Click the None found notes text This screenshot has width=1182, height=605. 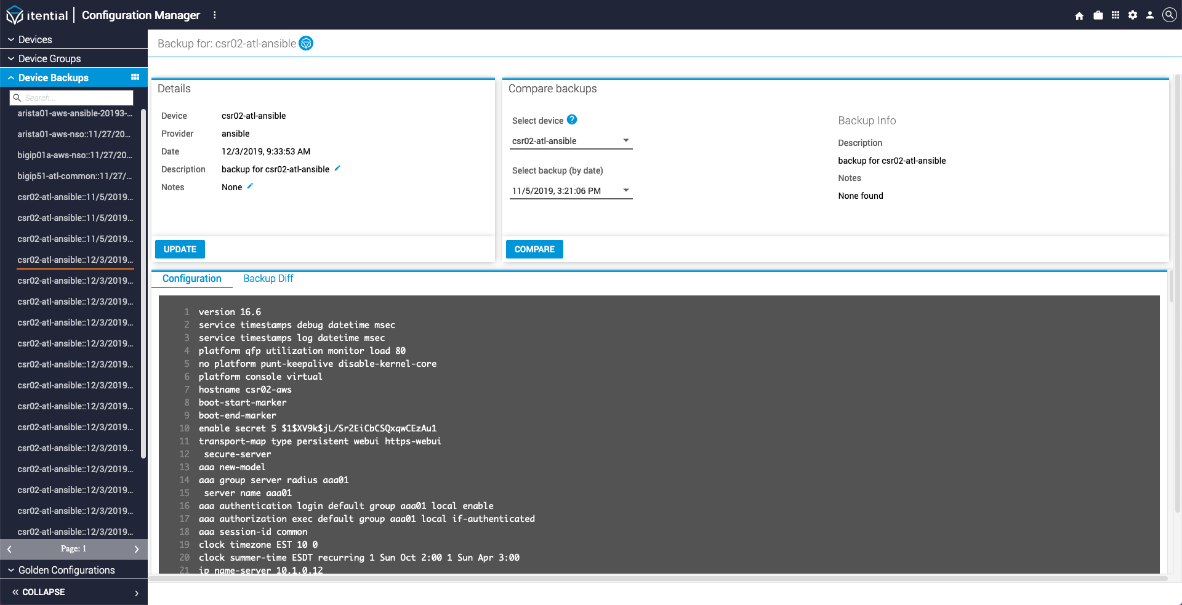pos(861,196)
